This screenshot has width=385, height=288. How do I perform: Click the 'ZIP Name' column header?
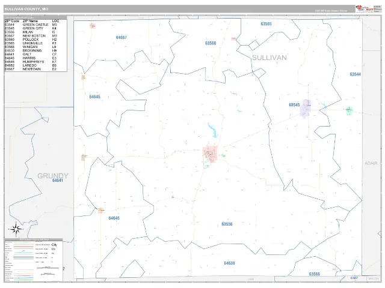click(30, 21)
